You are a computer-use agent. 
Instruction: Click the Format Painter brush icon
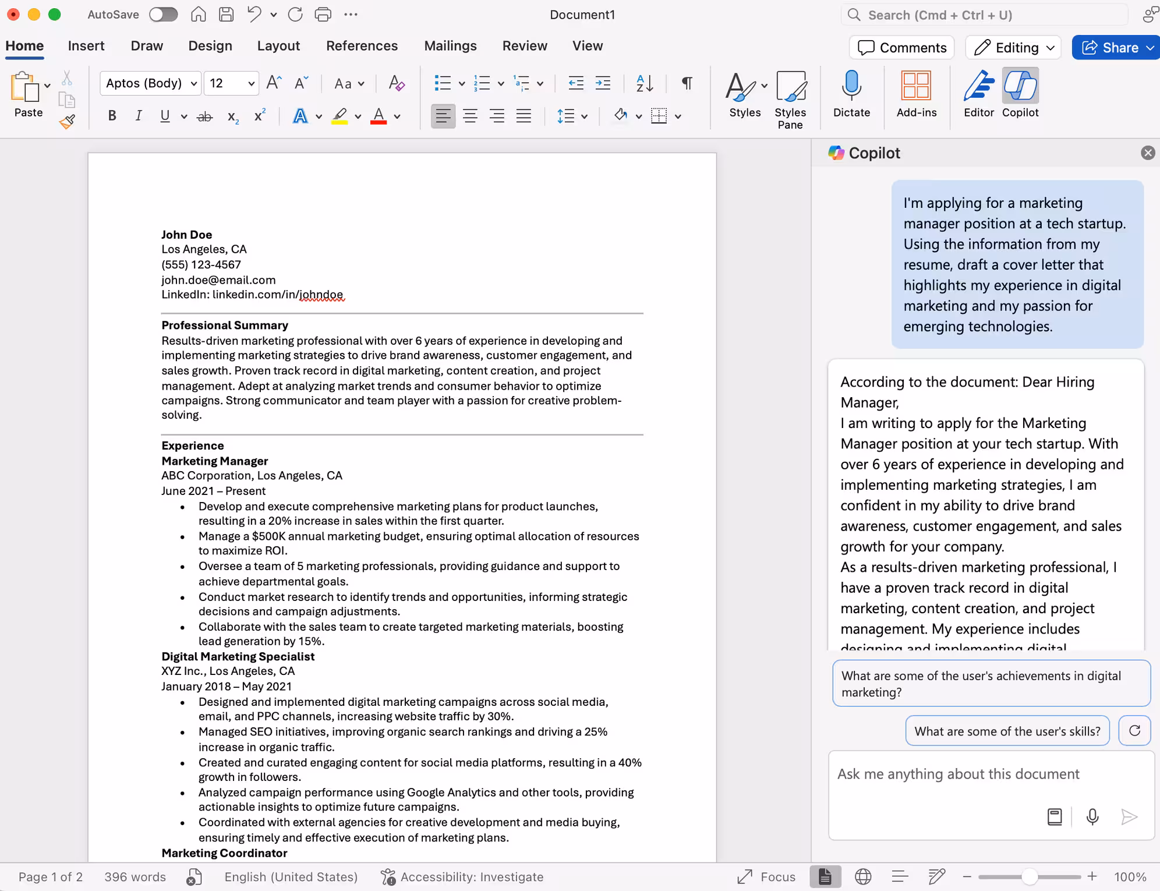pos(68,122)
